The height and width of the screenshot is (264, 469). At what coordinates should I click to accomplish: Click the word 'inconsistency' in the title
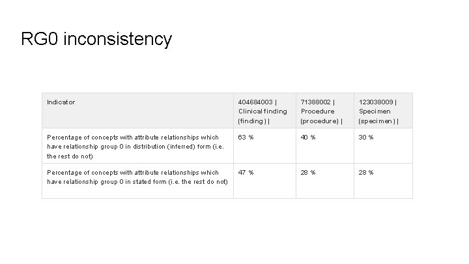click(x=117, y=39)
